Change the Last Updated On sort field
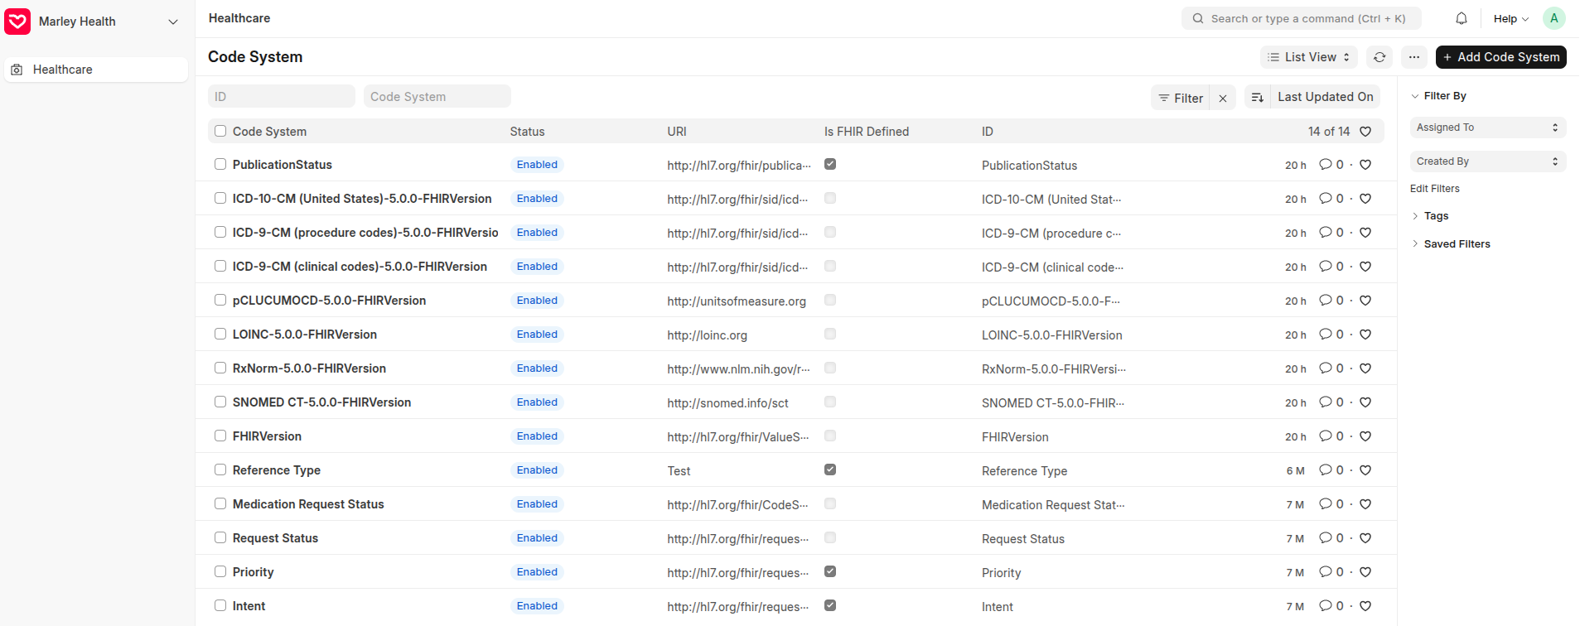1580x626 pixels. (1325, 97)
